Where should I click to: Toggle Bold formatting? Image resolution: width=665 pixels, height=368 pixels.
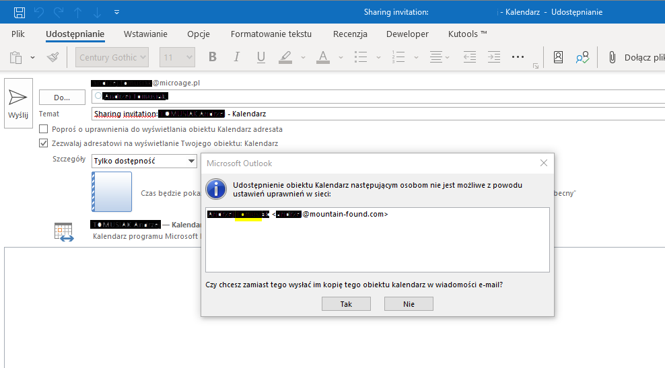coord(213,57)
